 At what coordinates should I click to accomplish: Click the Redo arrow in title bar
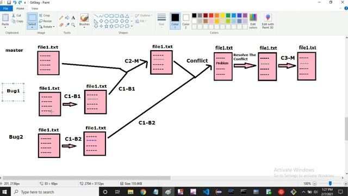click(20, 2)
